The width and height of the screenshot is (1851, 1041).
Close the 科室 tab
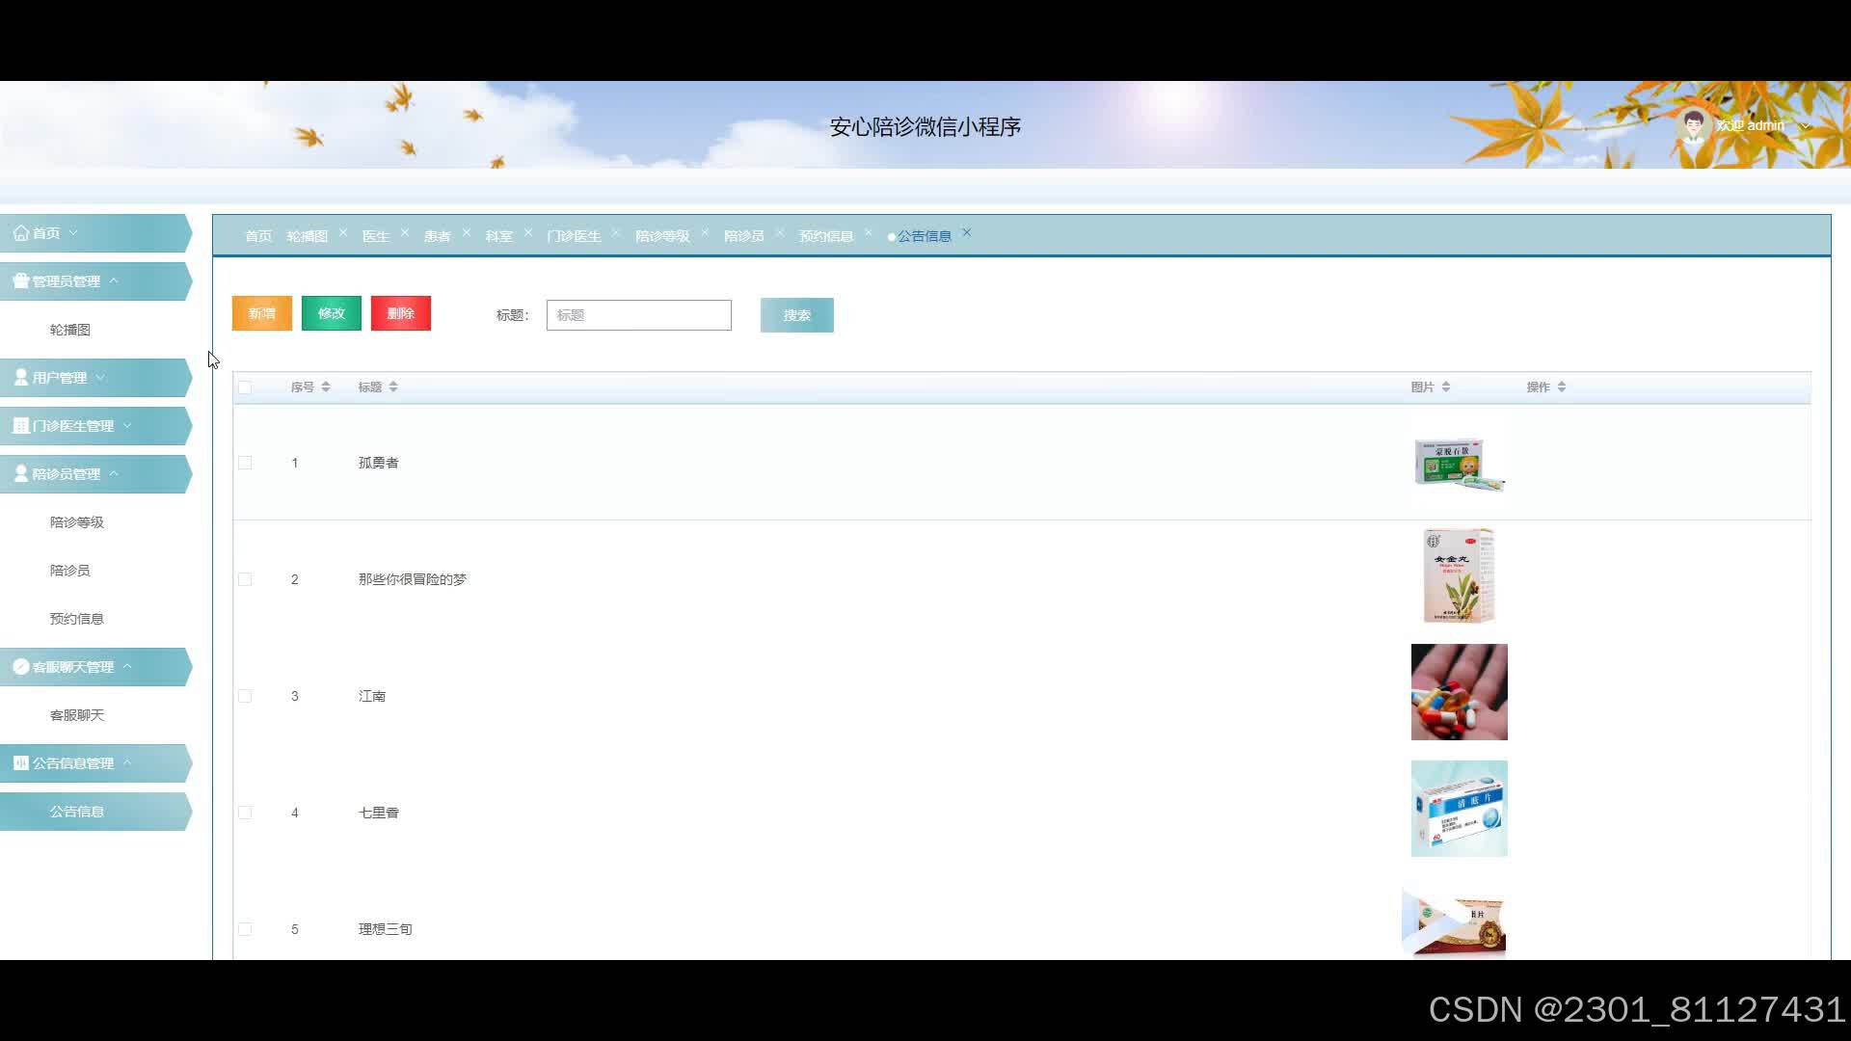pyautogui.click(x=528, y=233)
